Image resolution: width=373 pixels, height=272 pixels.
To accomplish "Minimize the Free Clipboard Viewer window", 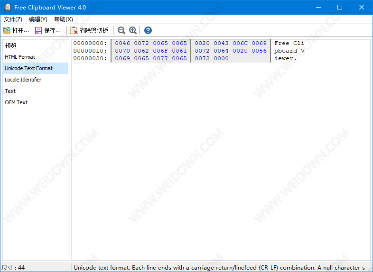I will [x=318, y=7].
